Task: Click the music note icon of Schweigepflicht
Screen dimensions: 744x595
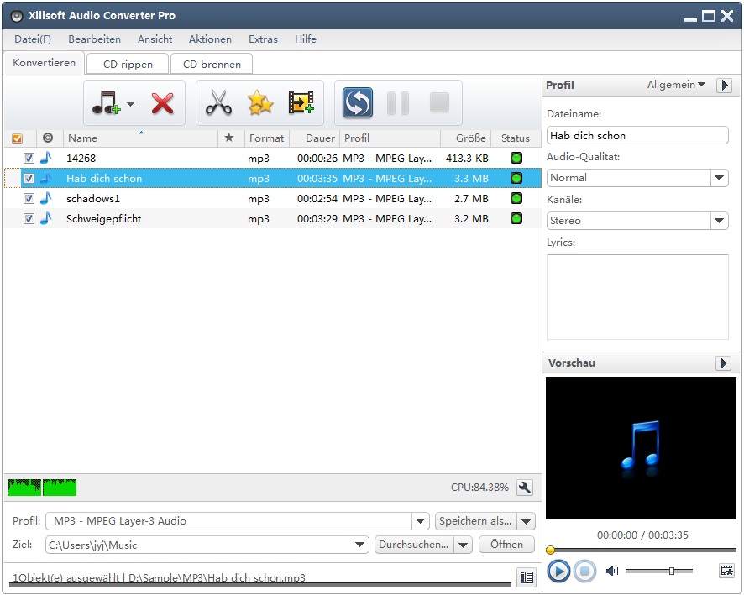Action: 46,218
